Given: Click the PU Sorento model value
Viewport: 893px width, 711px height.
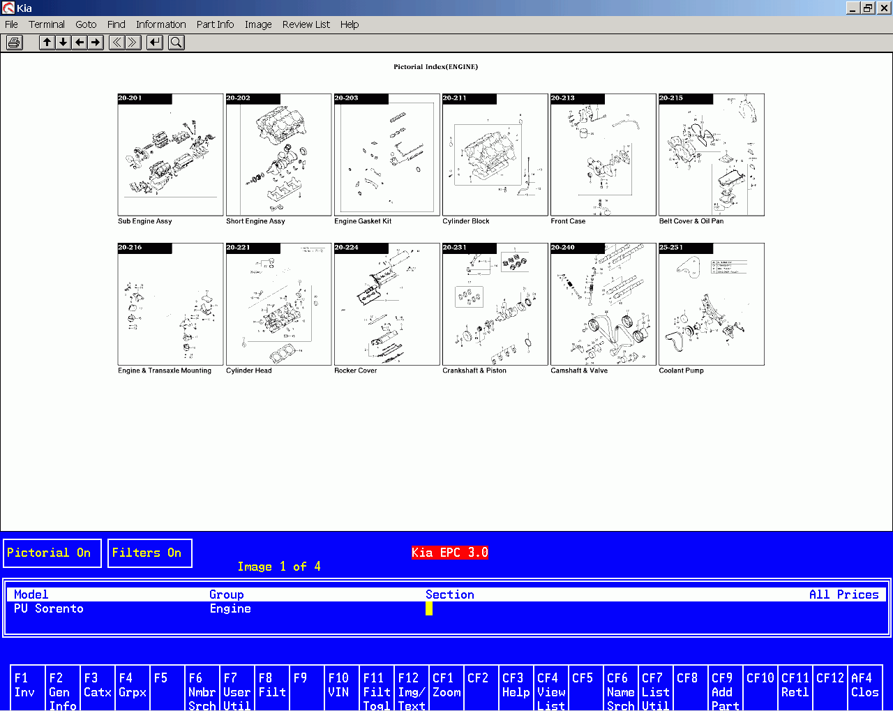Looking at the screenshot, I should pyautogui.click(x=49, y=608).
